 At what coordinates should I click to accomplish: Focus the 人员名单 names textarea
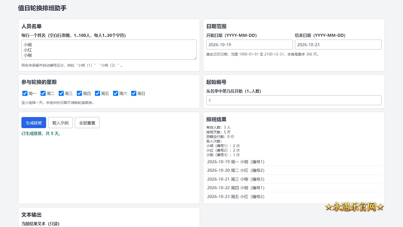[x=109, y=50]
